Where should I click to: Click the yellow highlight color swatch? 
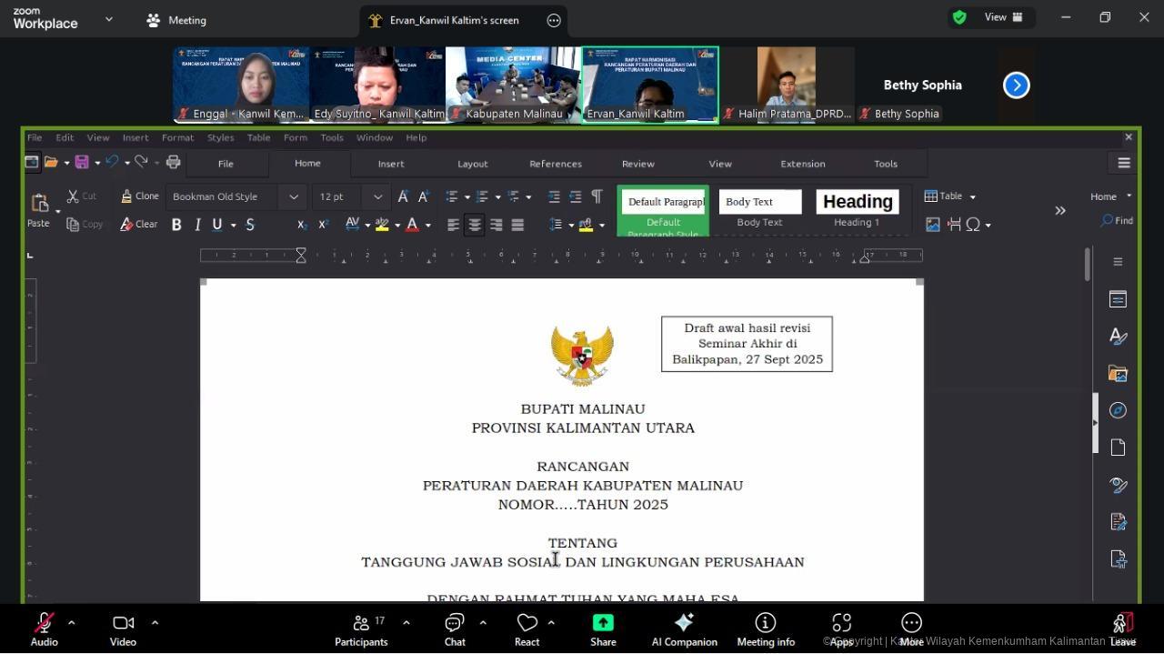(x=382, y=225)
